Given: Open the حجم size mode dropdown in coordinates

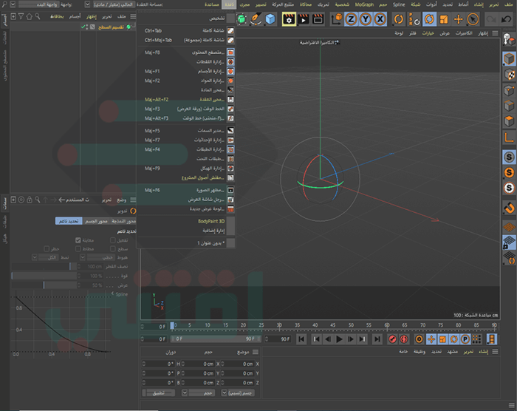Looking at the screenshot, I should click(x=185, y=393).
